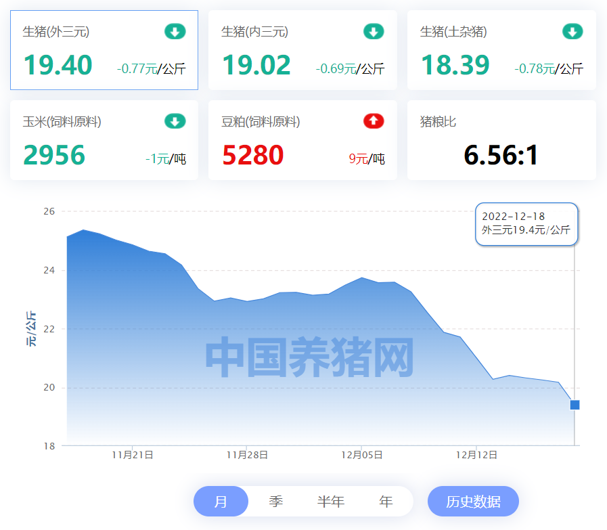This screenshot has width=607, height=530.
Task: Click the blue square data point marker
Action: pyautogui.click(x=575, y=405)
